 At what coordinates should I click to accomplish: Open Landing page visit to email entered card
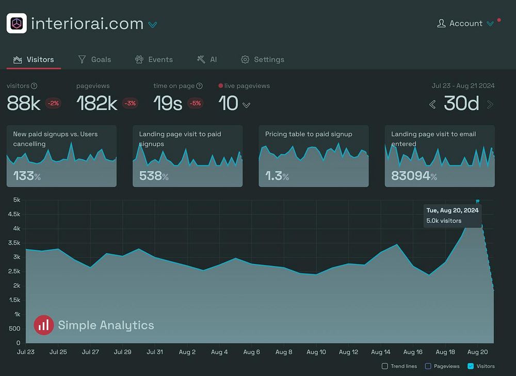(440, 156)
